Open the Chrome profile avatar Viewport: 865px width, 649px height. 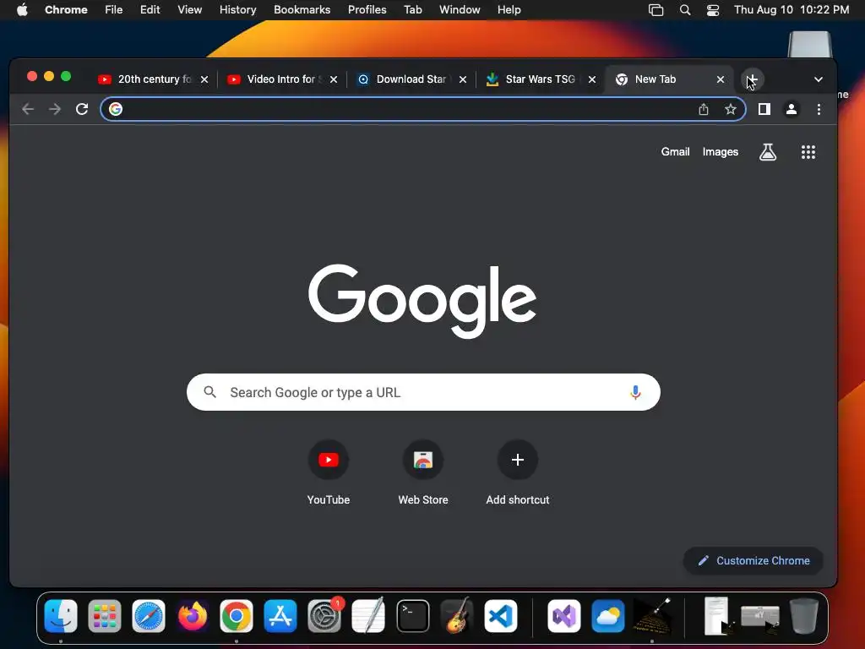click(791, 109)
